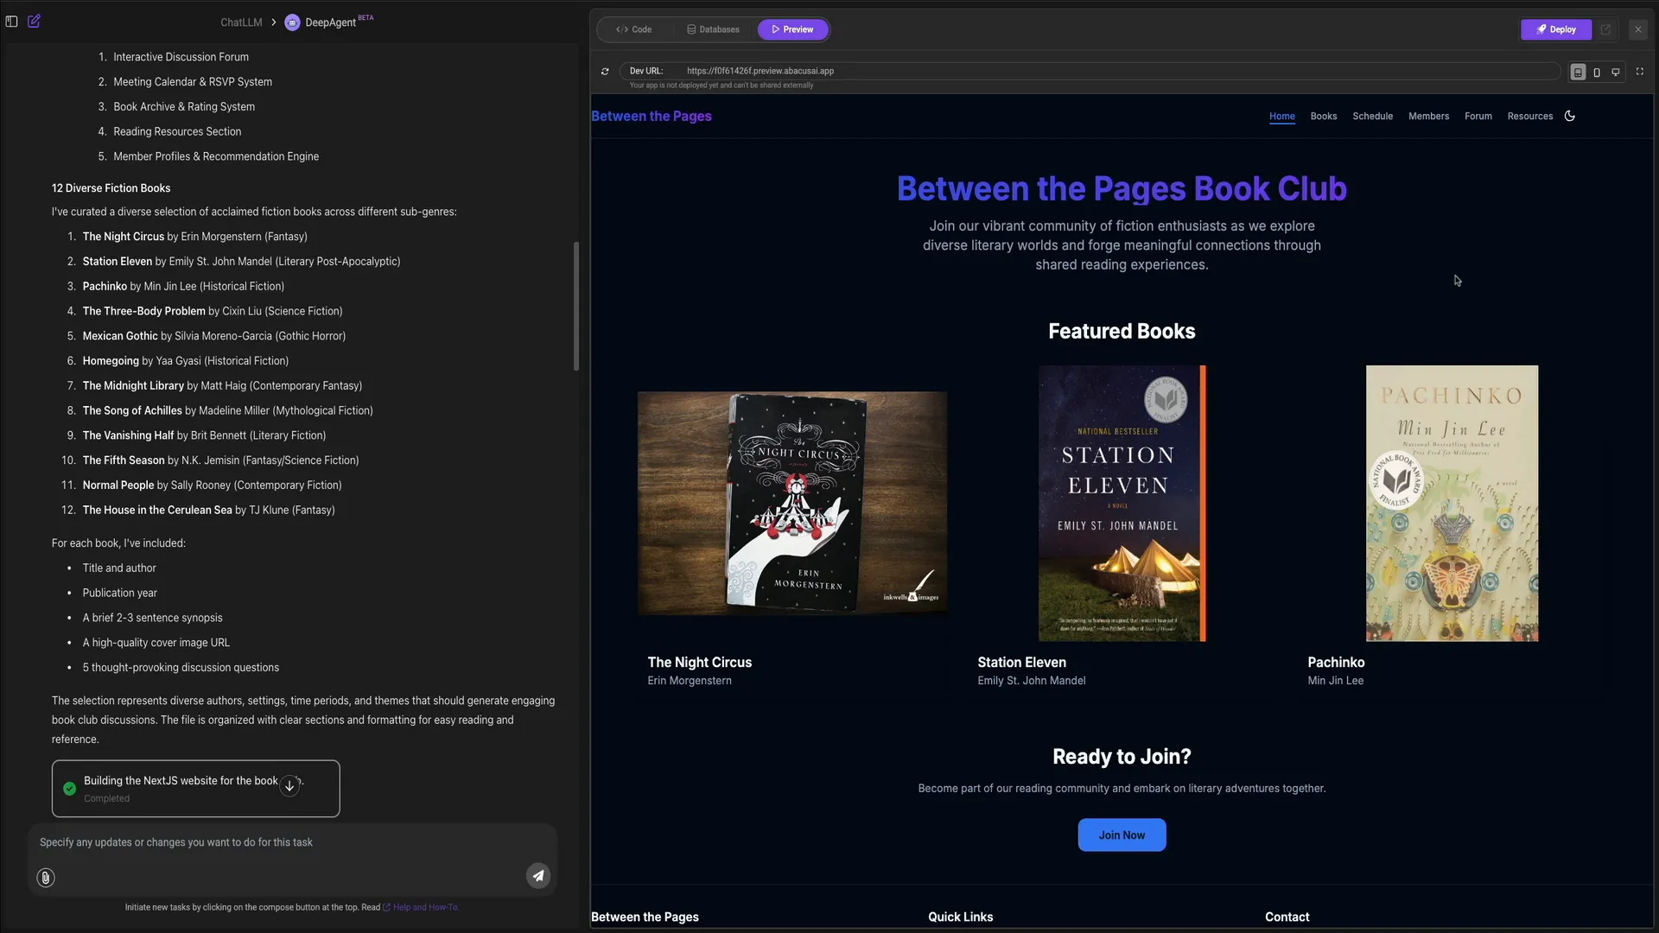
Task: Switch preview to tablet view
Action: 1578,73
